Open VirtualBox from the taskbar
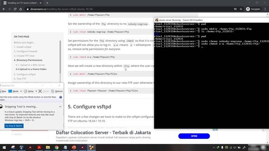Viewport: 269px width, 151px height. tap(21, 147)
